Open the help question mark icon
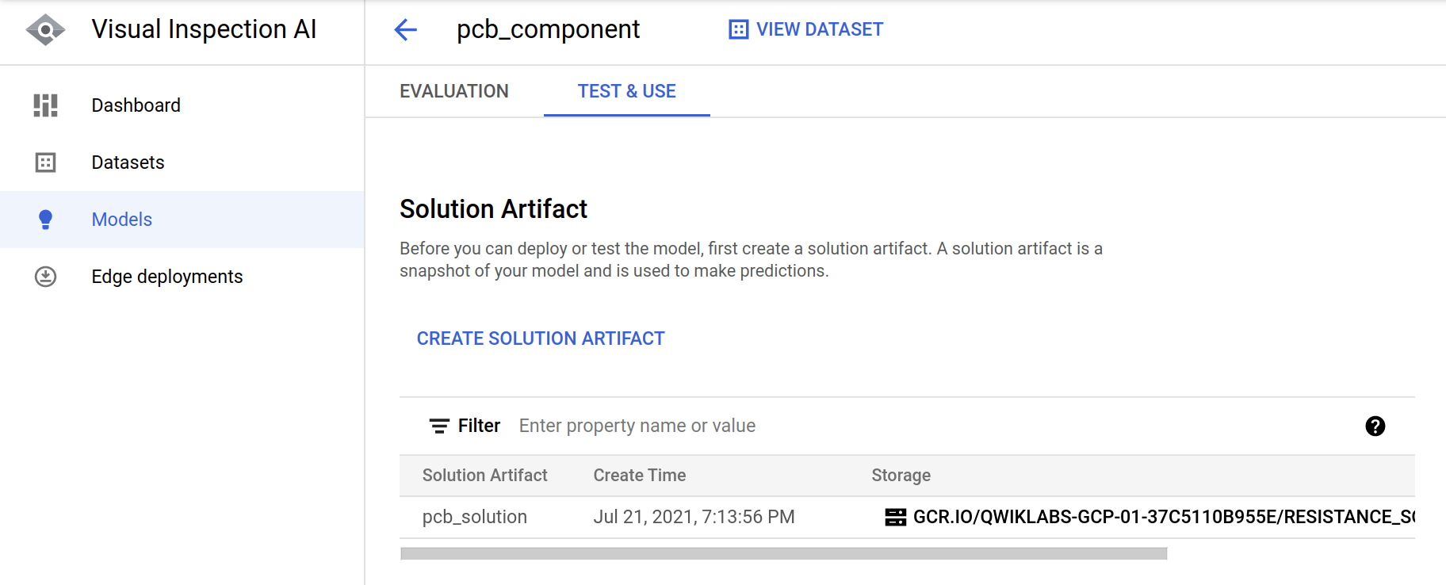Image resolution: width=1446 pixels, height=585 pixels. pos(1375,426)
